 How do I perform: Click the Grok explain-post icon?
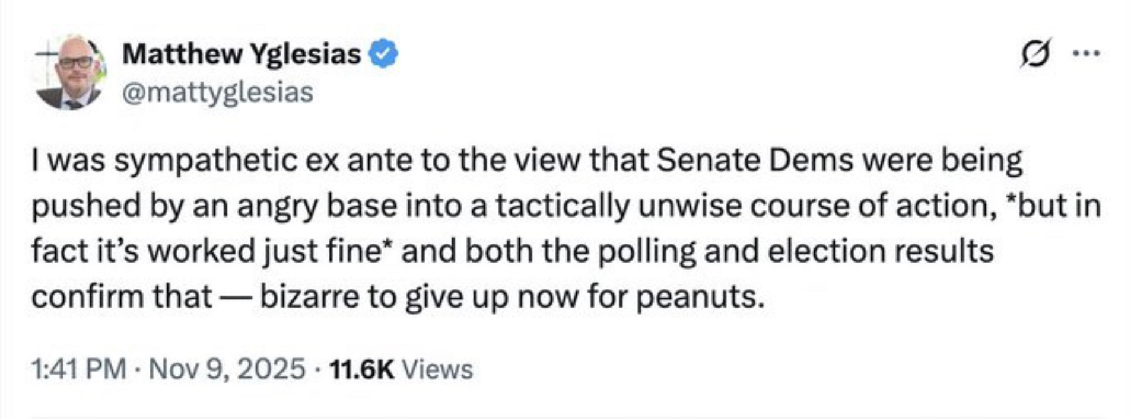pos(1035,53)
